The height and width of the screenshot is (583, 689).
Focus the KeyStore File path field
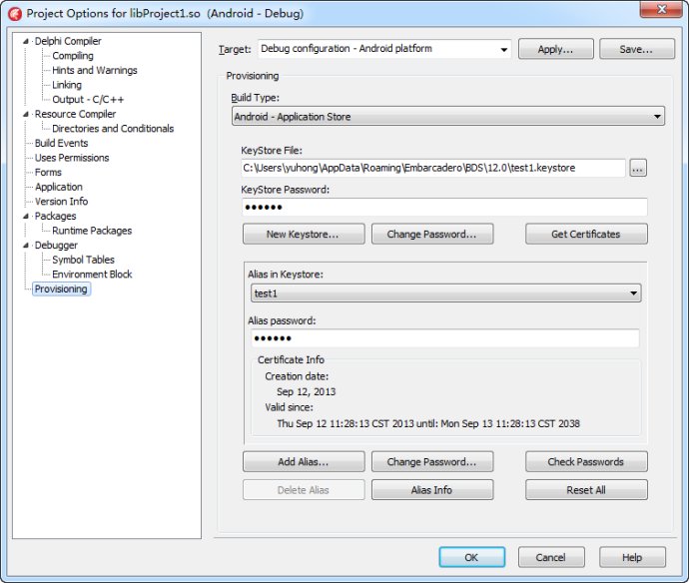[433, 168]
